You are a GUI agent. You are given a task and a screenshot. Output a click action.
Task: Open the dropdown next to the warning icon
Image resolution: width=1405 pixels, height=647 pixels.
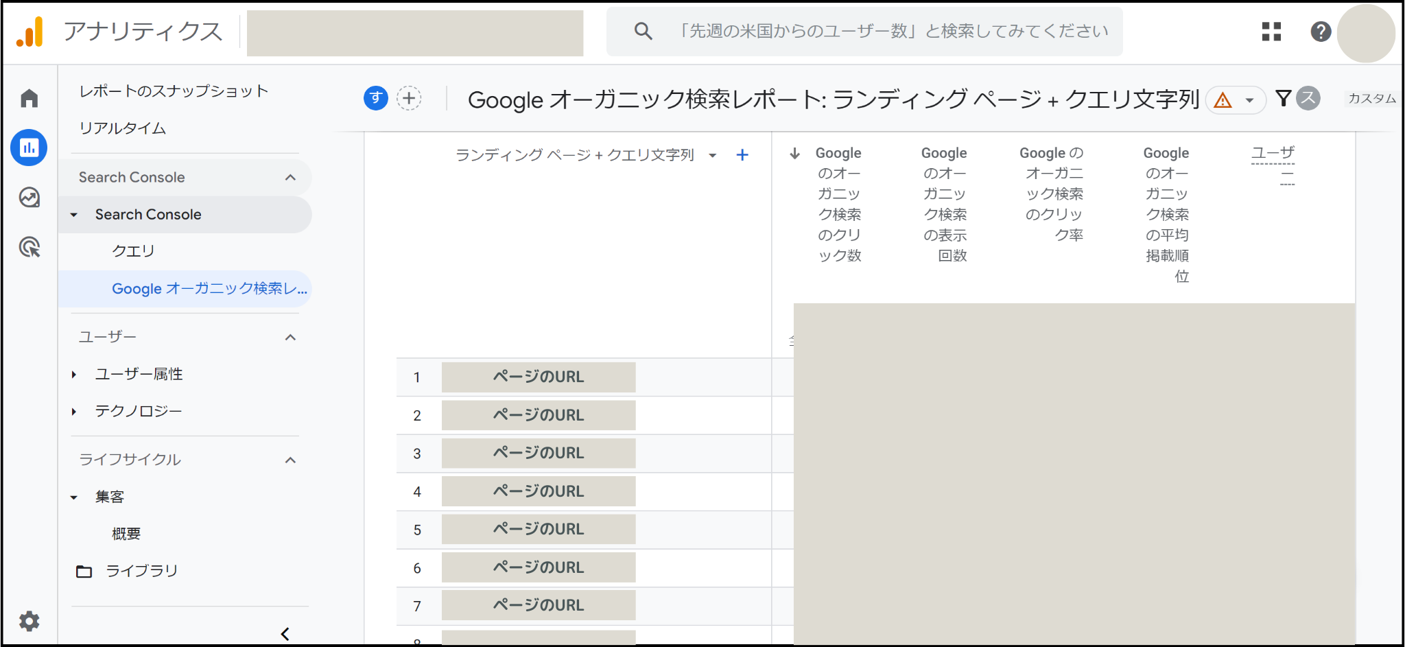point(1250,100)
